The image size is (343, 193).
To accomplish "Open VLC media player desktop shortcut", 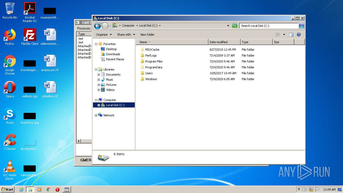I will [10, 170].
